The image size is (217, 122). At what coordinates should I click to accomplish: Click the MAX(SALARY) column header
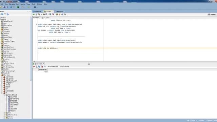pyautogui.click(x=43, y=69)
